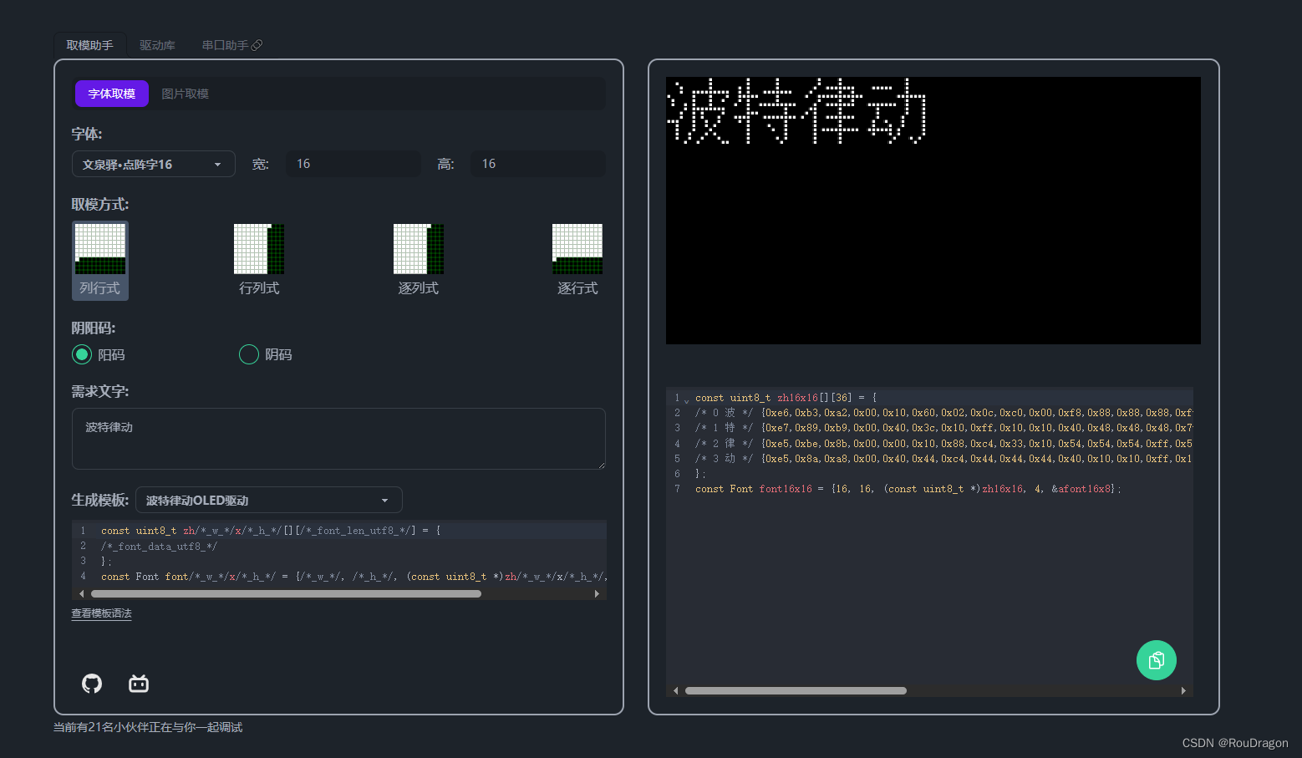The width and height of the screenshot is (1302, 758).
Task: Click template code horizontal scrollbar thumb
Action: coord(286,593)
